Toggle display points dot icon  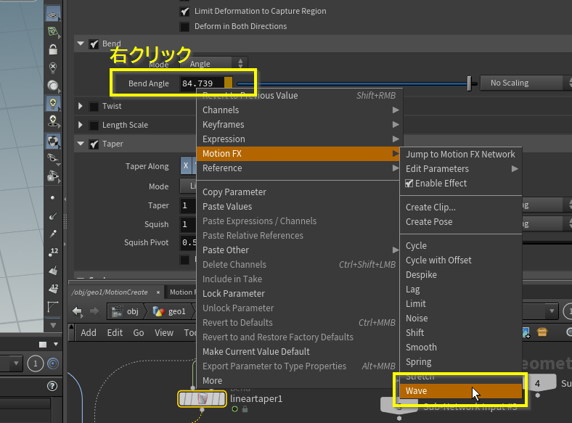click(53, 197)
